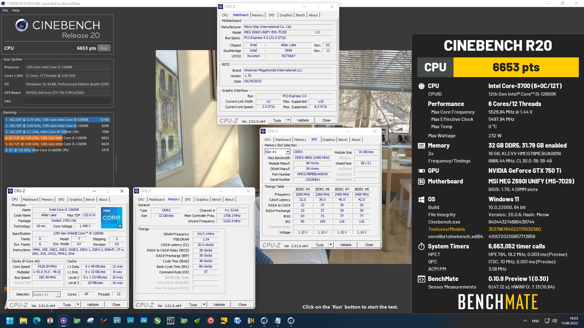Screen dimensions: 584x328
Task: Expand Tools dropdown arrow in CPU-Z Mainboard window
Action: click(288, 120)
